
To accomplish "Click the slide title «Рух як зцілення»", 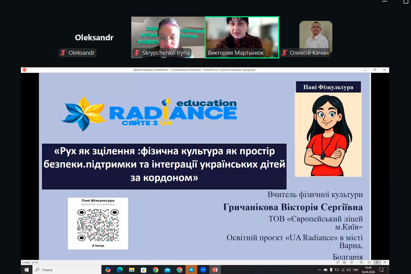I will point(164,166).
